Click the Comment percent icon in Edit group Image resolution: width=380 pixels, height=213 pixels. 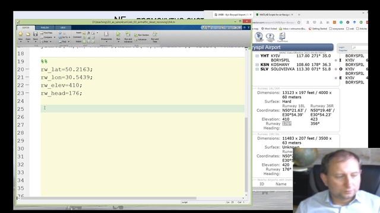click(x=84, y=37)
